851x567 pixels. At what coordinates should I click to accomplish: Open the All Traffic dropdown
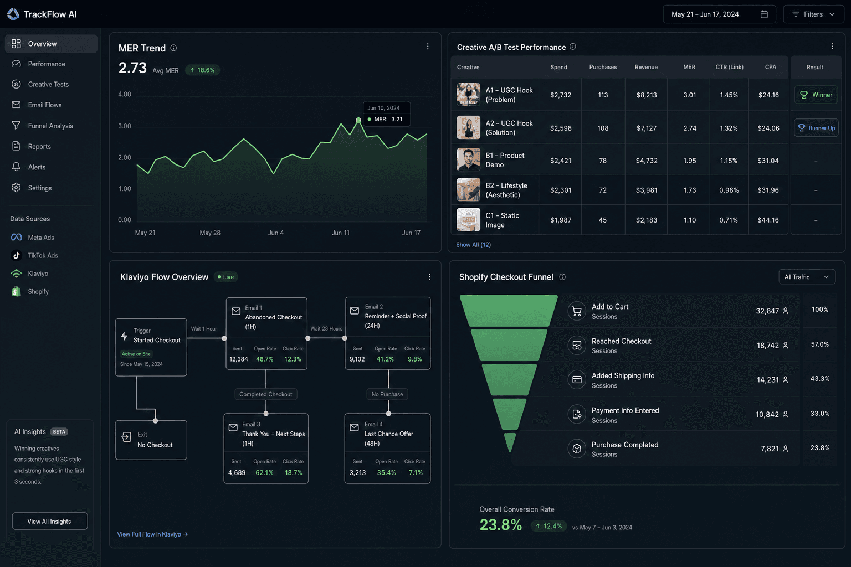pyautogui.click(x=807, y=277)
